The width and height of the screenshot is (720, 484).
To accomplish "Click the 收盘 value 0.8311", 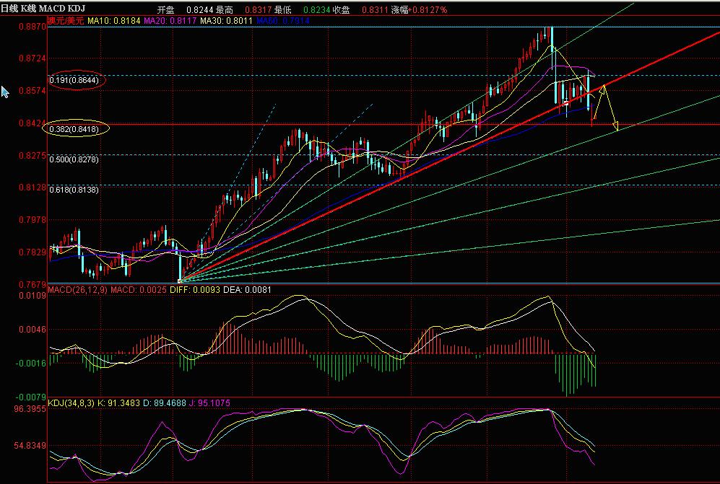I will pyautogui.click(x=374, y=9).
